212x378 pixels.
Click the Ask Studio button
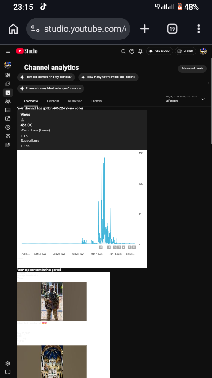[159, 51]
